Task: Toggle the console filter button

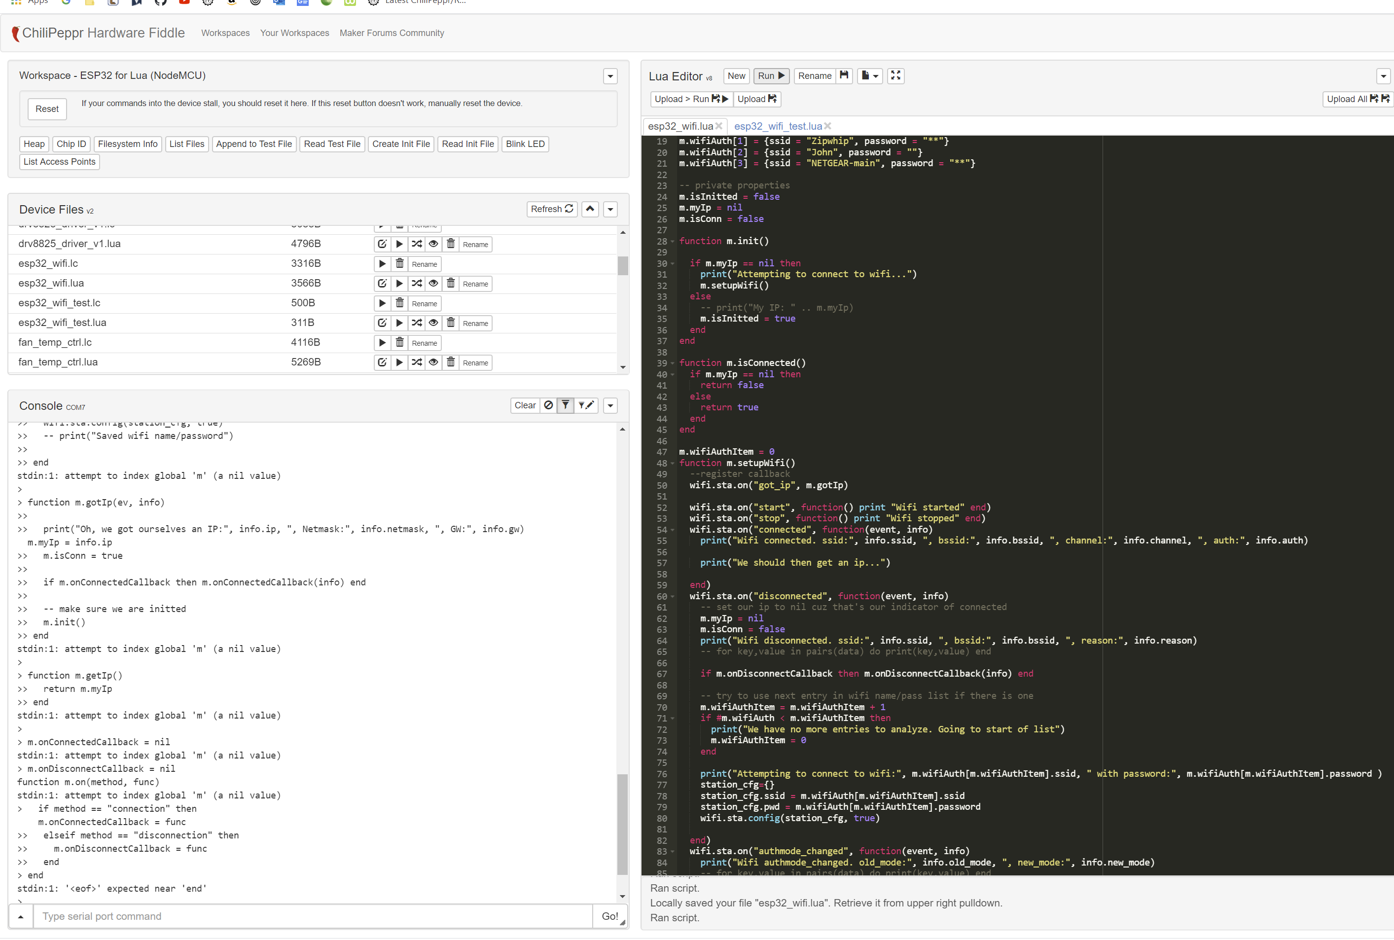Action: tap(565, 405)
